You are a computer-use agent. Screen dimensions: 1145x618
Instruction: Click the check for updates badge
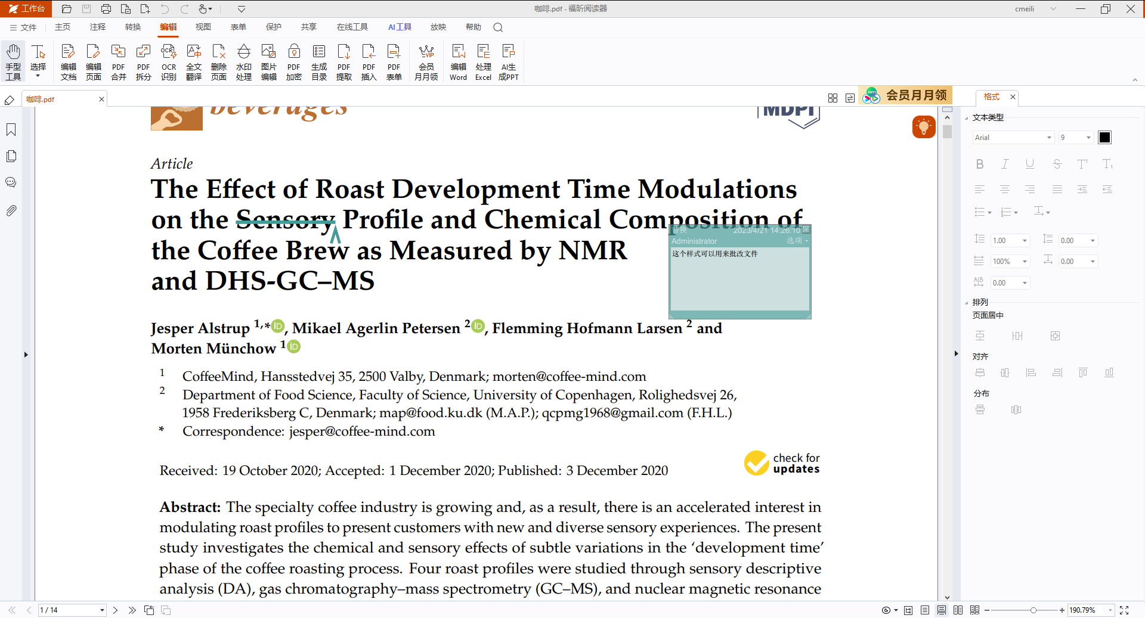point(782,463)
